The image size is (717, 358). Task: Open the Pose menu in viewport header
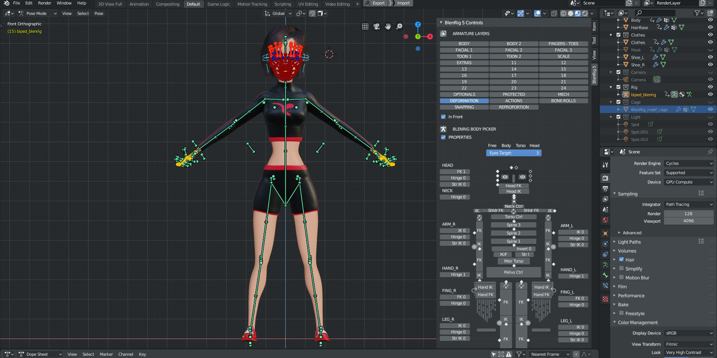point(99,13)
